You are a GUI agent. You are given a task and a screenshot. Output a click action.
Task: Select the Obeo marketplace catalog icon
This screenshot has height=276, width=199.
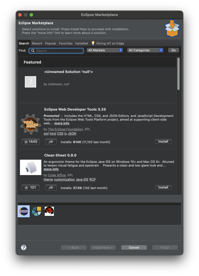tap(36, 211)
